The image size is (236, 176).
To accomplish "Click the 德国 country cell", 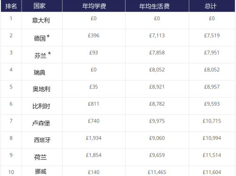I will coord(42,38).
